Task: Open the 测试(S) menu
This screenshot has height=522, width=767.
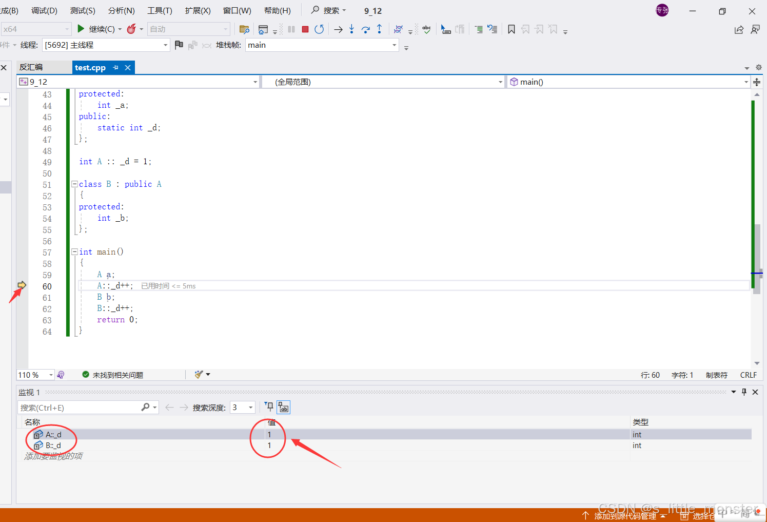Action: click(x=83, y=11)
